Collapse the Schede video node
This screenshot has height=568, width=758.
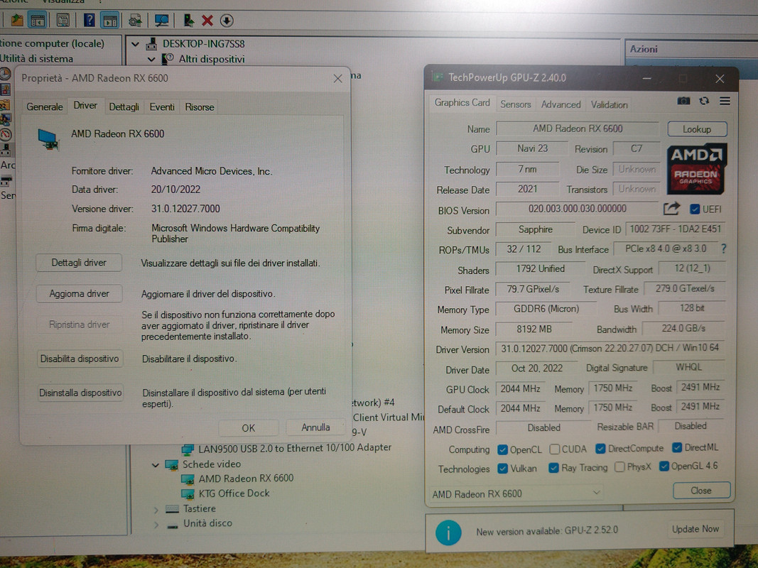tap(155, 465)
